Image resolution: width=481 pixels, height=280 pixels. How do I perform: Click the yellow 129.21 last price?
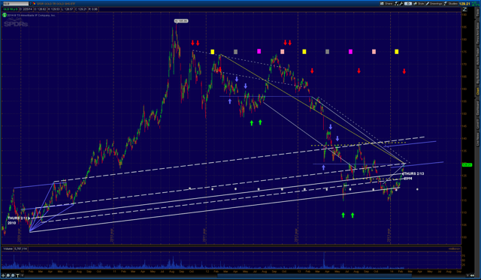(x=464, y=4)
